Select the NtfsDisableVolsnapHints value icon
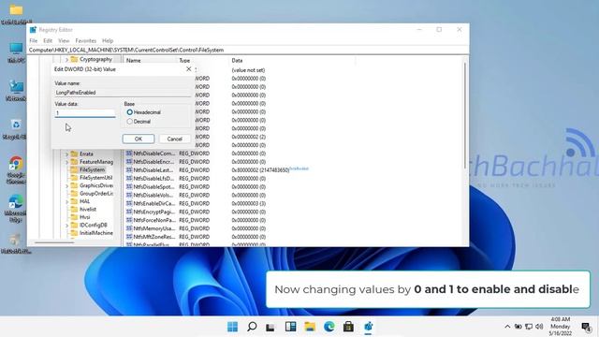 pos(129,196)
